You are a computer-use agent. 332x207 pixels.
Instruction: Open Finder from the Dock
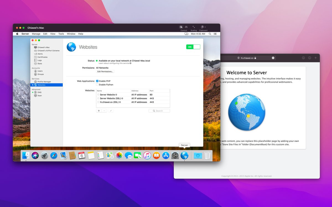(x=26, y=155)
